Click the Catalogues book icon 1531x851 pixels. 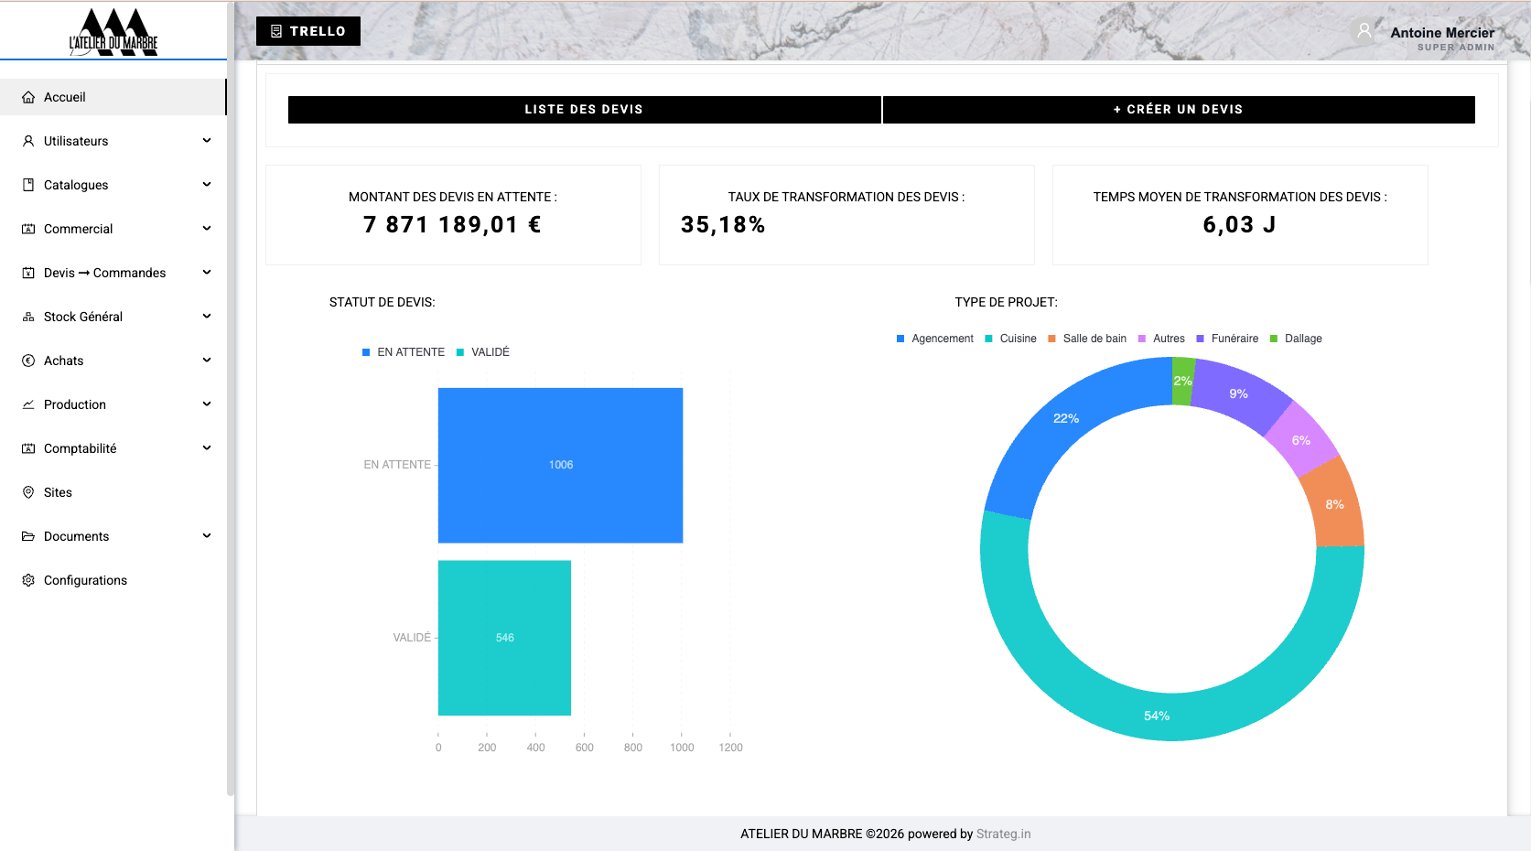[28, 185]
